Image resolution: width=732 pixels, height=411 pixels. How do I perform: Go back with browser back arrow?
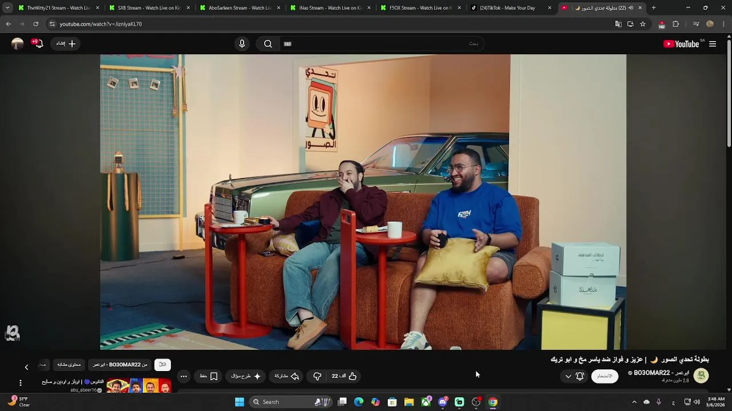click(8, 24)
